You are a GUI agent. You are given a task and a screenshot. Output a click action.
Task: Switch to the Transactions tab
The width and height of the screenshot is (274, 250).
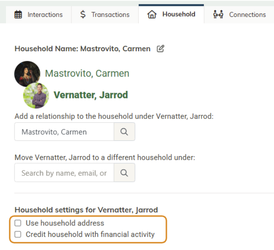(x=105, y=15)
